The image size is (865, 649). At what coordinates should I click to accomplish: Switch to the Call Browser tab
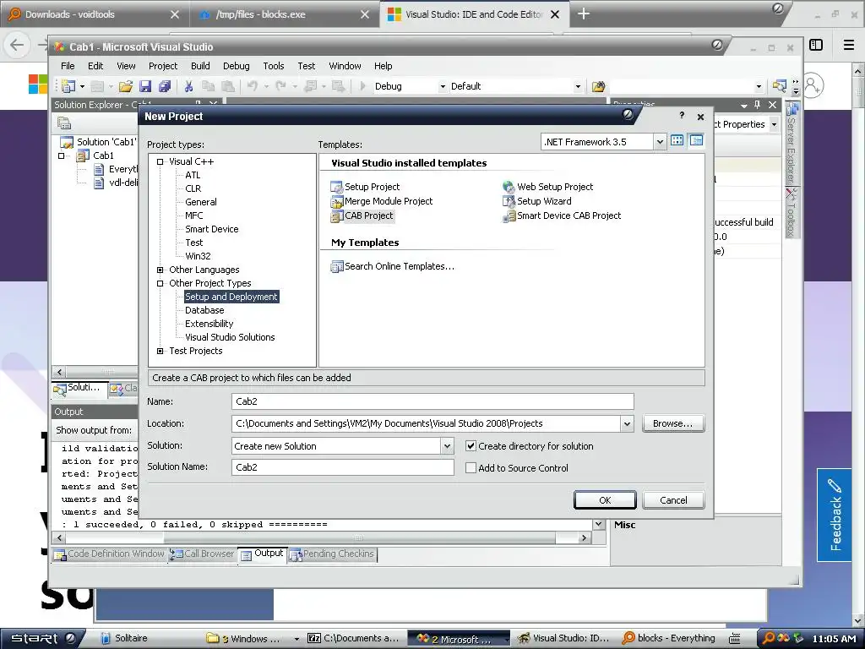[202, 554]
